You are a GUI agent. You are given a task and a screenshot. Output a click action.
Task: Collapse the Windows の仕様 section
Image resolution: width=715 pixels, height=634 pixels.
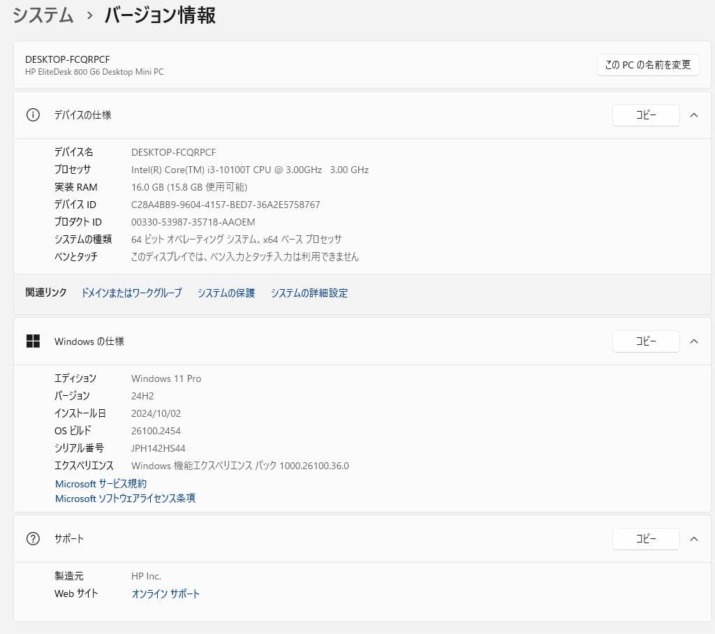693,341
